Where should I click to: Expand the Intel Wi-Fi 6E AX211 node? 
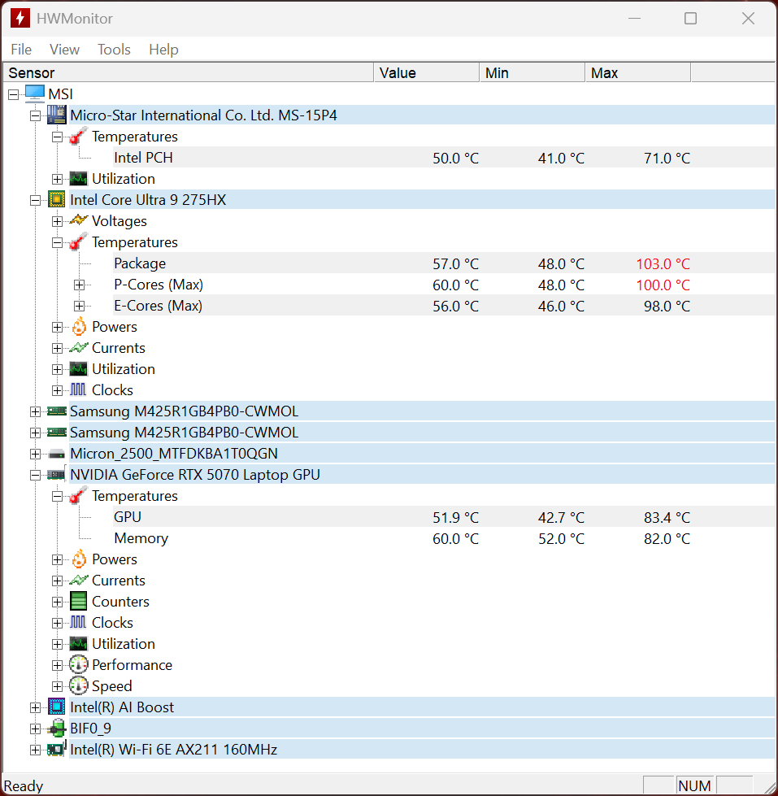tap(35, 750)
